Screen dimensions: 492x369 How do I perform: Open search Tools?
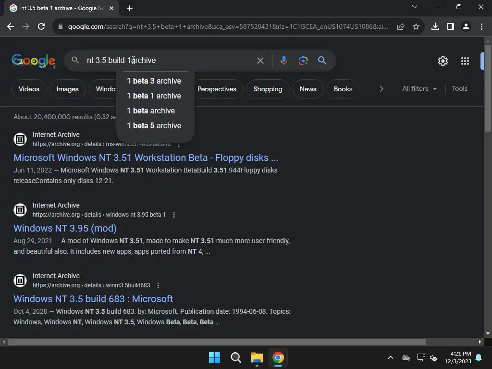[x=459, y=89]
